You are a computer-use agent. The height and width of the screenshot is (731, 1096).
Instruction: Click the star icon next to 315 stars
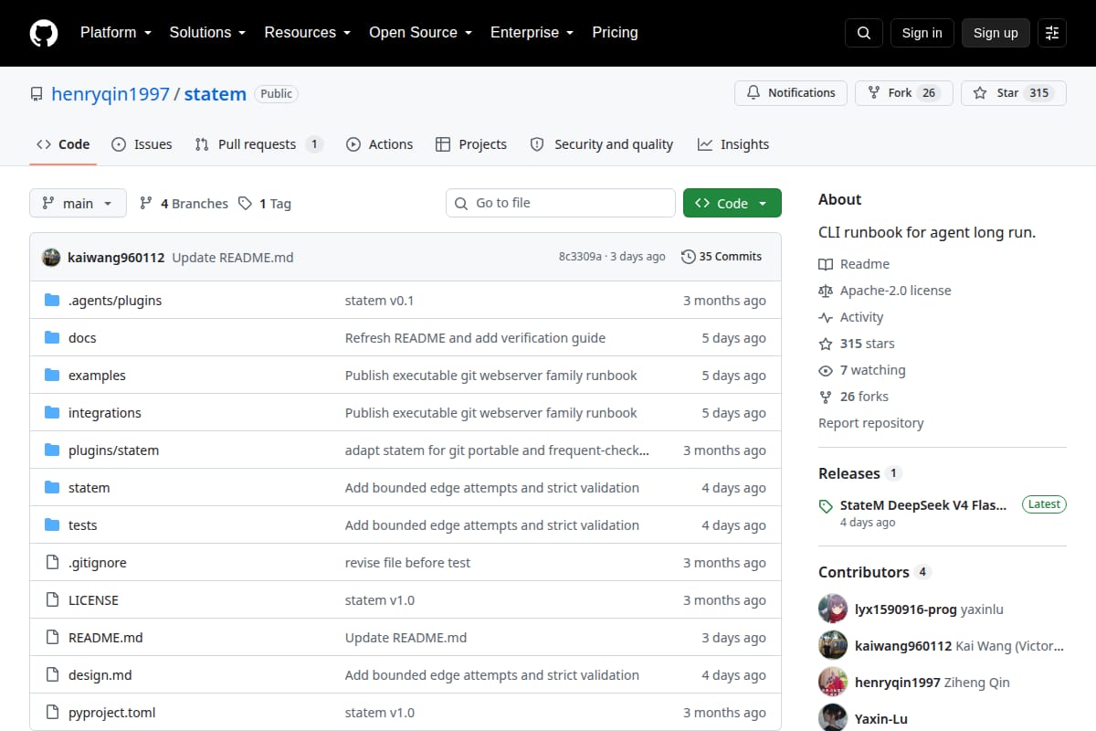point(826,344)
